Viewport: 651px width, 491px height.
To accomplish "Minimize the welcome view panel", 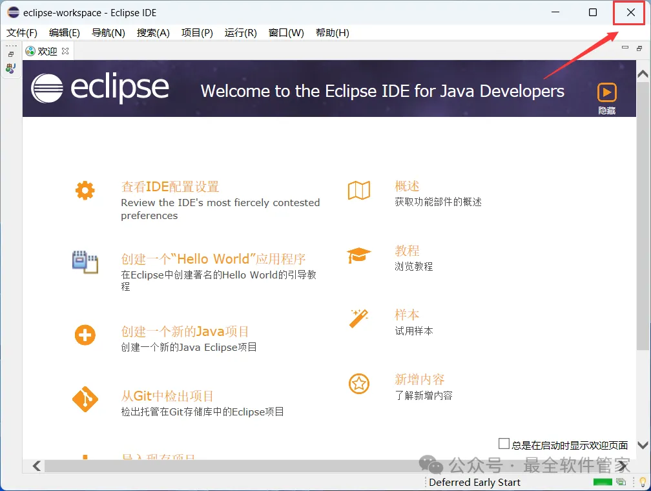I will point(625,48).
